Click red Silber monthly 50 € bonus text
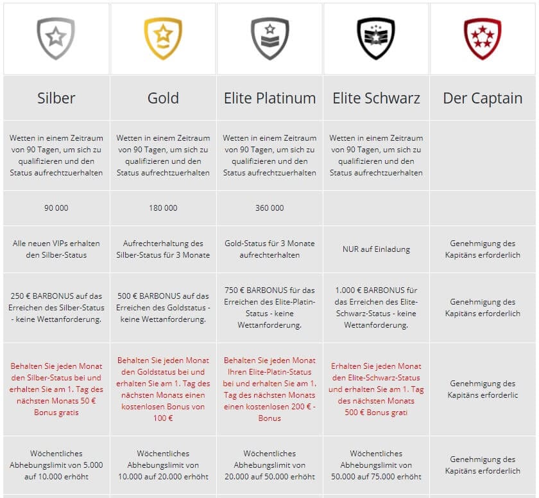The height and width of the screenshot is (498, 539). point(56,389)
